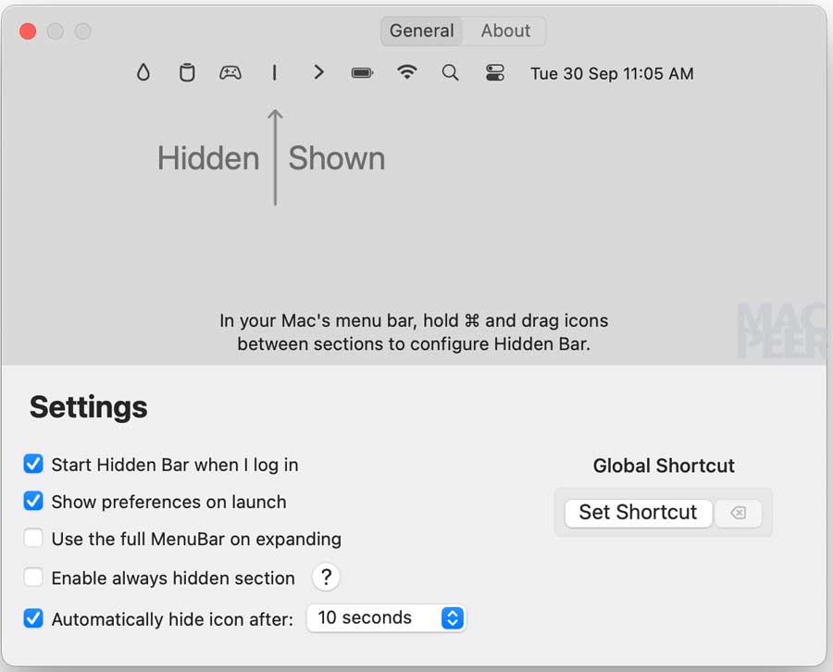Disable Start Hidden Bar when I log in

pos(33,464)
